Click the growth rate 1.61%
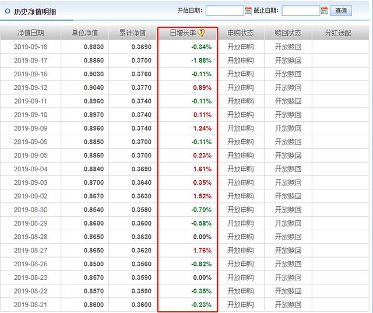Viewport: 373px width, 313px height. click(202, 169)
